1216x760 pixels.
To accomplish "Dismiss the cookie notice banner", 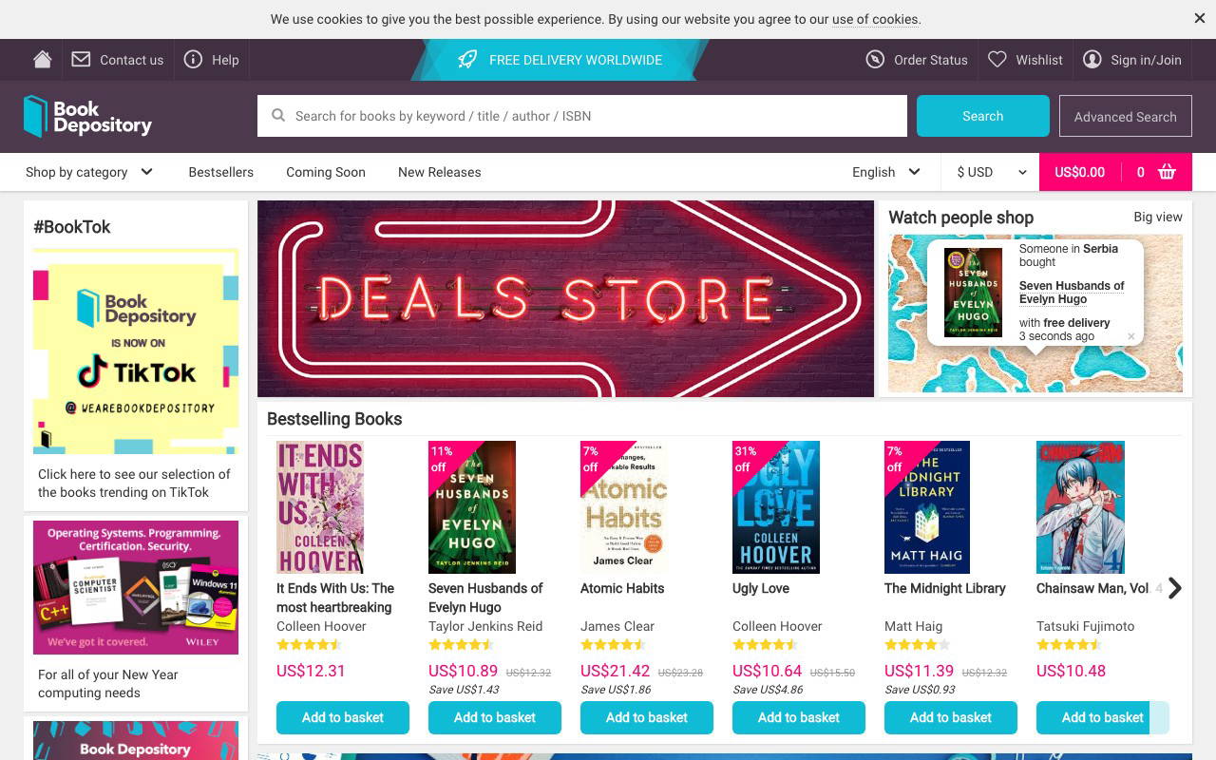I will click(x=1200, y=18).
